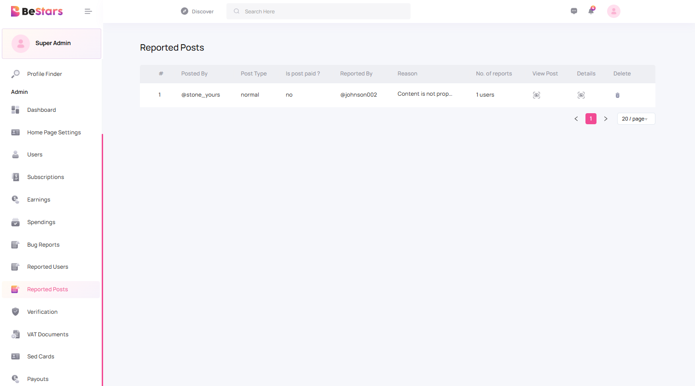
Task: Collapse the sidebar with the hamburger toggle
Action: (88, 11)
